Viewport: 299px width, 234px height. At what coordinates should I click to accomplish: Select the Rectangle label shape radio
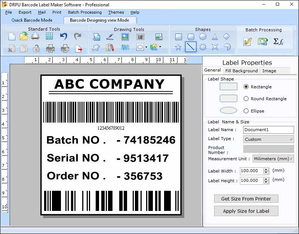coord(246,87)
